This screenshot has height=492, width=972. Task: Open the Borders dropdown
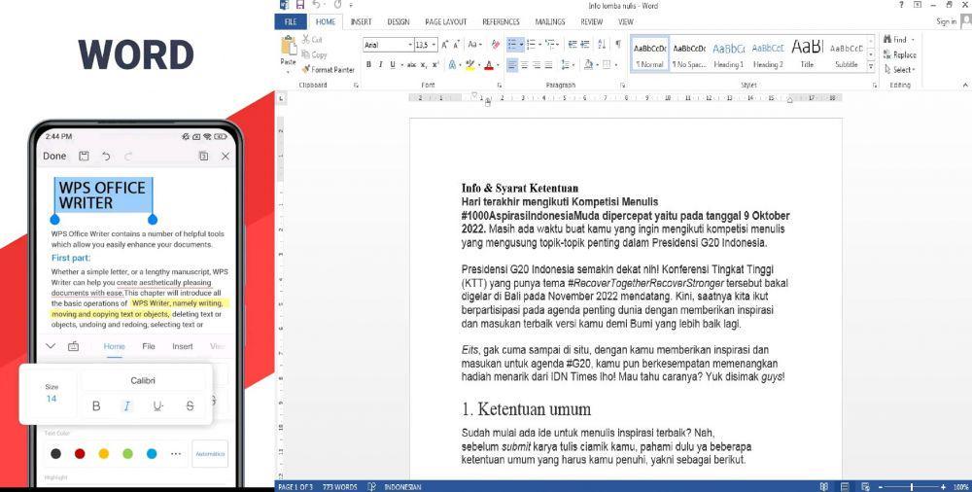[x=615, y=64]
